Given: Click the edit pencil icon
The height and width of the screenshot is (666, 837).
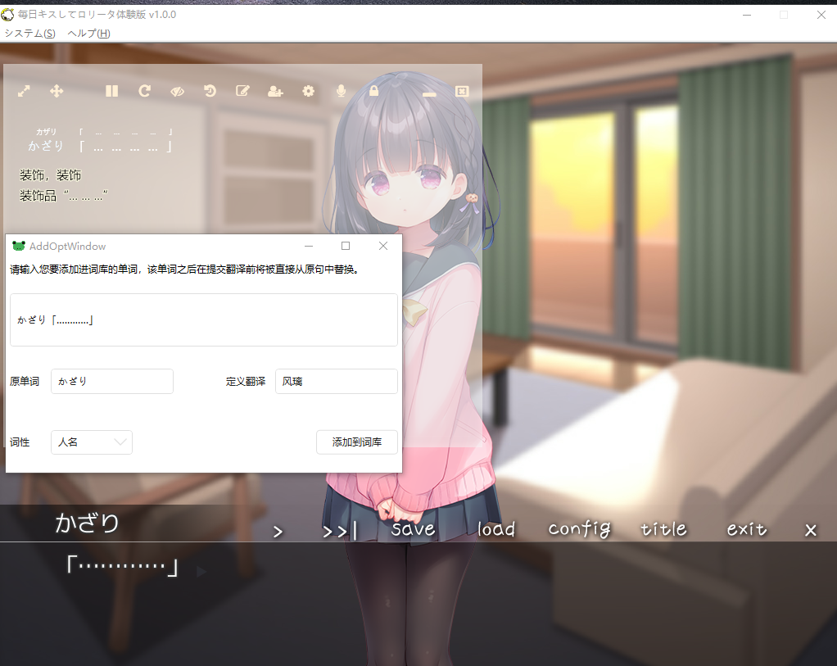Looking at the screenshot, I should (242, 91).
